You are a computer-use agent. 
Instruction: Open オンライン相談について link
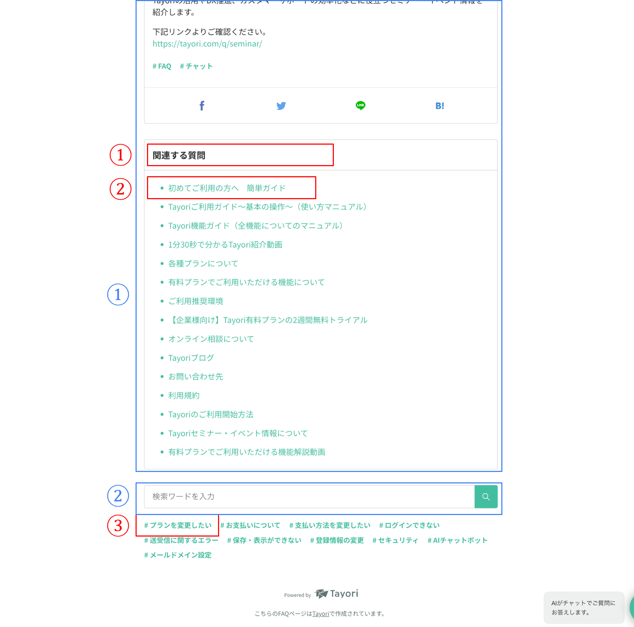click(211, 339)
